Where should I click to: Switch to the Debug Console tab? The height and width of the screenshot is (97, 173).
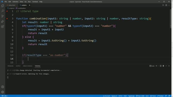28,66
